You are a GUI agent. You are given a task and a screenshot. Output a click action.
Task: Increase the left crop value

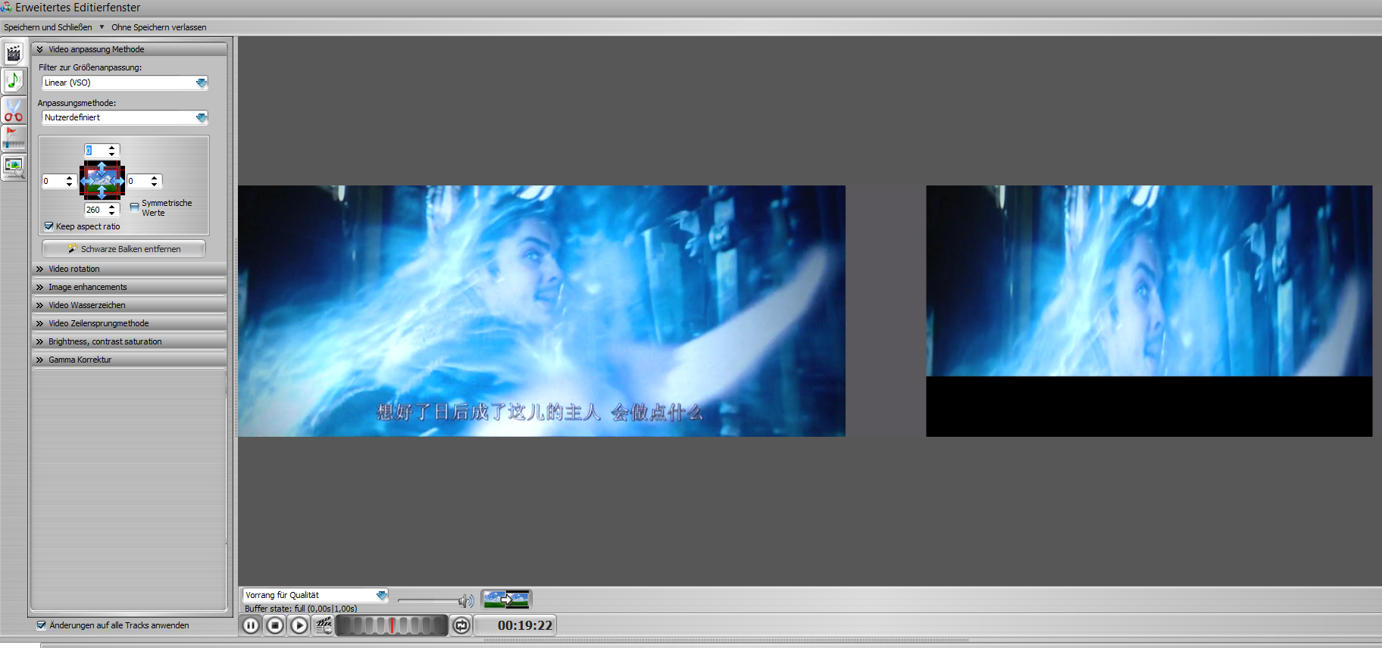pos(70,178)
